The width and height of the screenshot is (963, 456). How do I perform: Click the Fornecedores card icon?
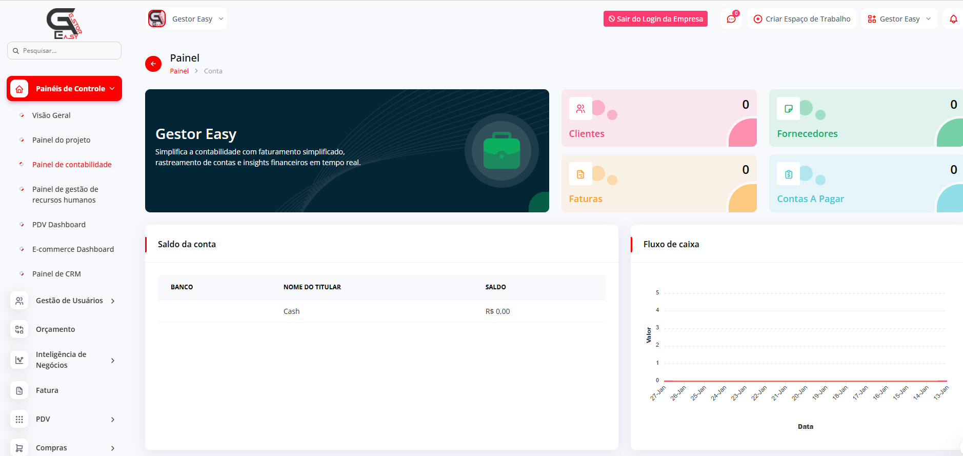click(789, 109)
